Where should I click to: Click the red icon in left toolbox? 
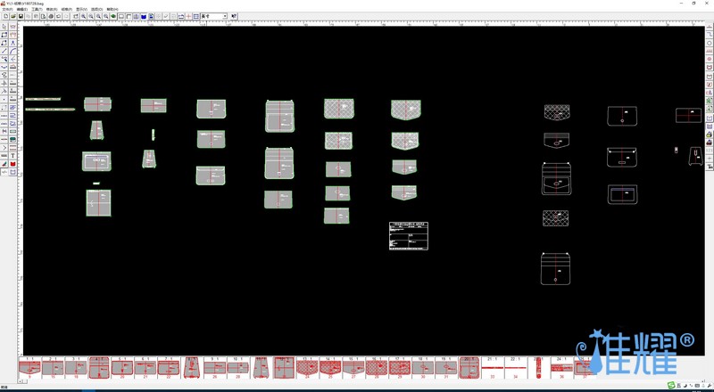pyautogui.click(x=13, y=164)
